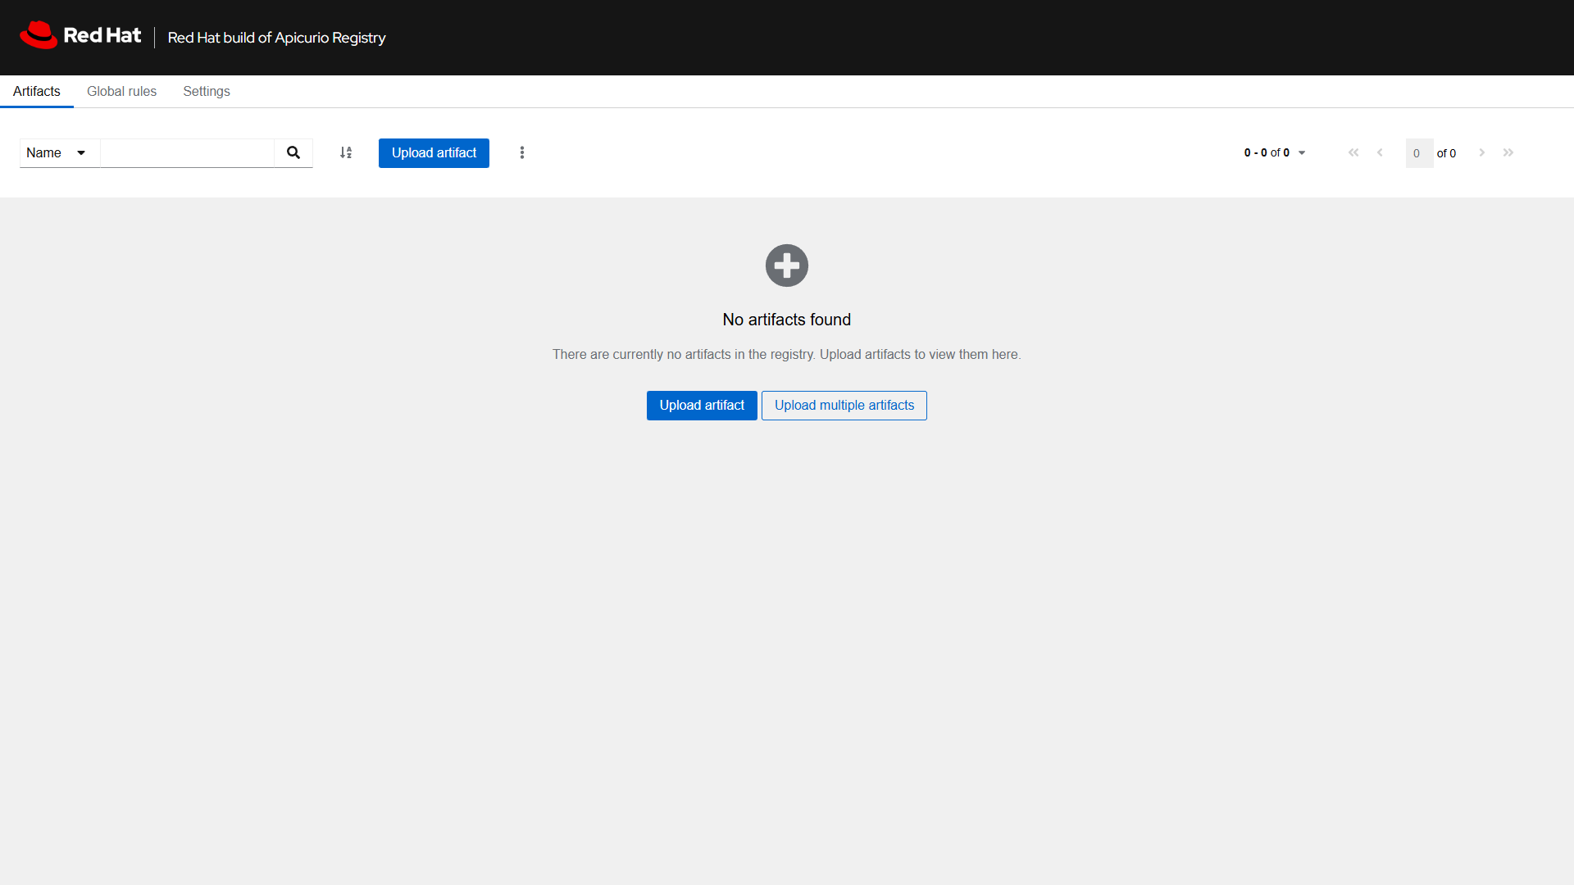The width and height of the screenshot is (1574, 885).
Task: Go to the first page using double-left arrows
Action: pos(1353,152)
